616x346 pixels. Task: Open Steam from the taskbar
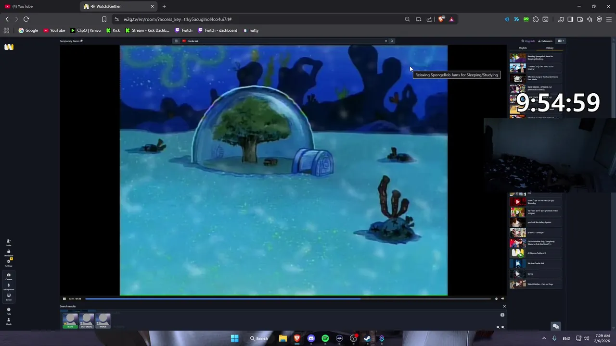point(367,338)
